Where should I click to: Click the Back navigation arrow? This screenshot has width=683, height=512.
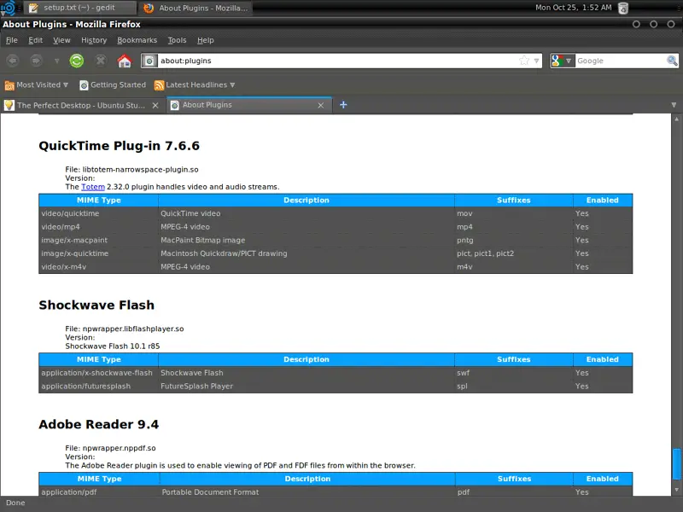coord(13,61)
